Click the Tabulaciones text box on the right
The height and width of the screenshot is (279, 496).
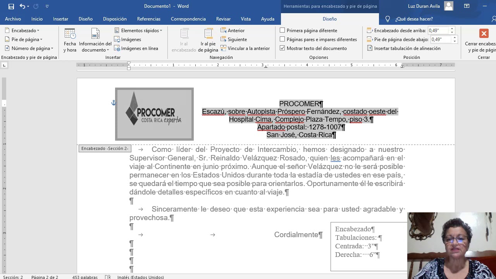(x=369, y=246)
